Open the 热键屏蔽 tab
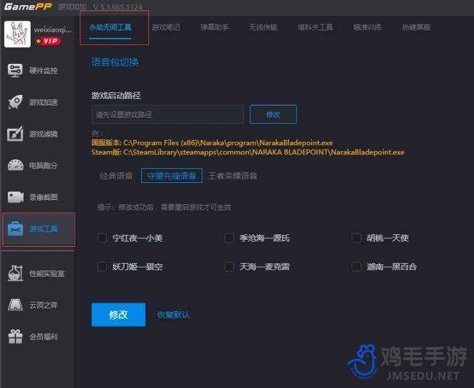474x388 pixels. (416, 27)
